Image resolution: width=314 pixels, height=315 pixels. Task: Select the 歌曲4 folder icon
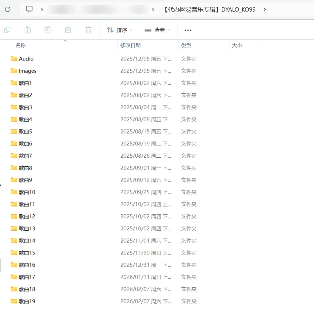click(14, 119)
